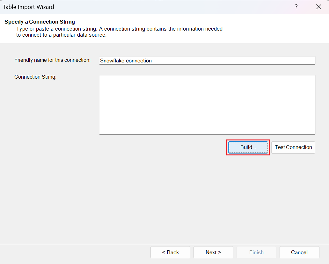Verify the Snowflake connection works
Image resolution: width=329 pixels, height=264 pixels.
tap(293, 147)
